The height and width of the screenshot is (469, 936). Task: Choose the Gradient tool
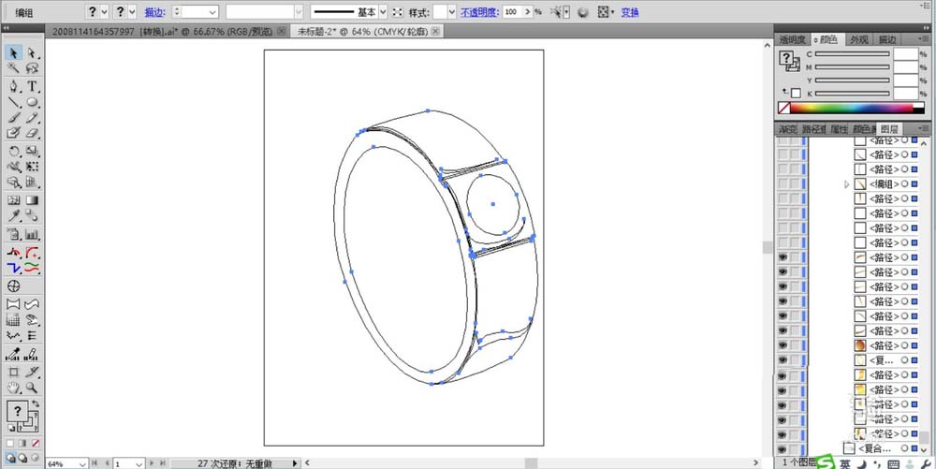(32, 200)
